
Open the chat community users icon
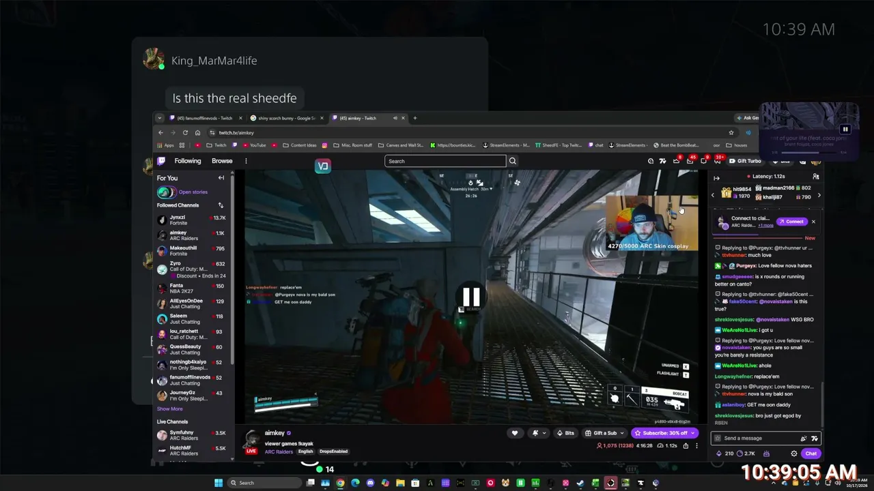(816, 177)
